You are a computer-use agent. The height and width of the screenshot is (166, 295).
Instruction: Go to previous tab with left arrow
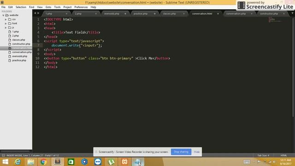35,13
